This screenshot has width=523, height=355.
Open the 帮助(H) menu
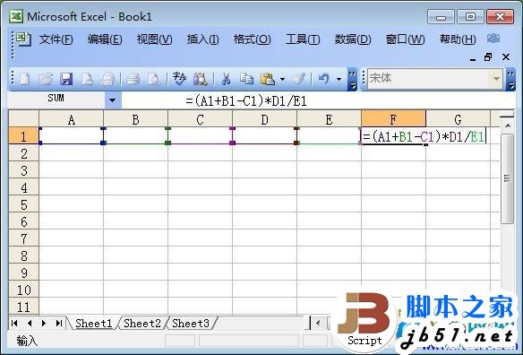click(458, 39)
